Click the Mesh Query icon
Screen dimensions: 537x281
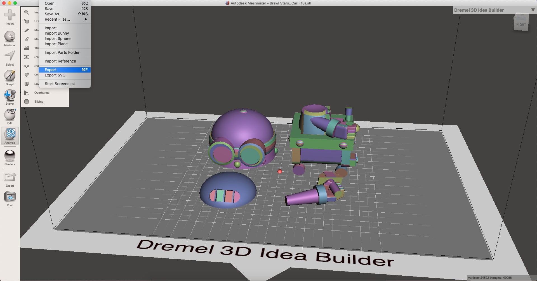coord(27,39)
